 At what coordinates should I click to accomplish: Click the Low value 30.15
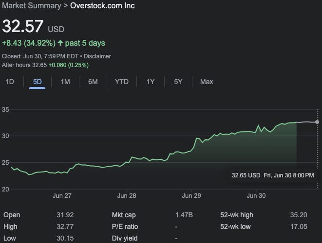tap(65, 238)
